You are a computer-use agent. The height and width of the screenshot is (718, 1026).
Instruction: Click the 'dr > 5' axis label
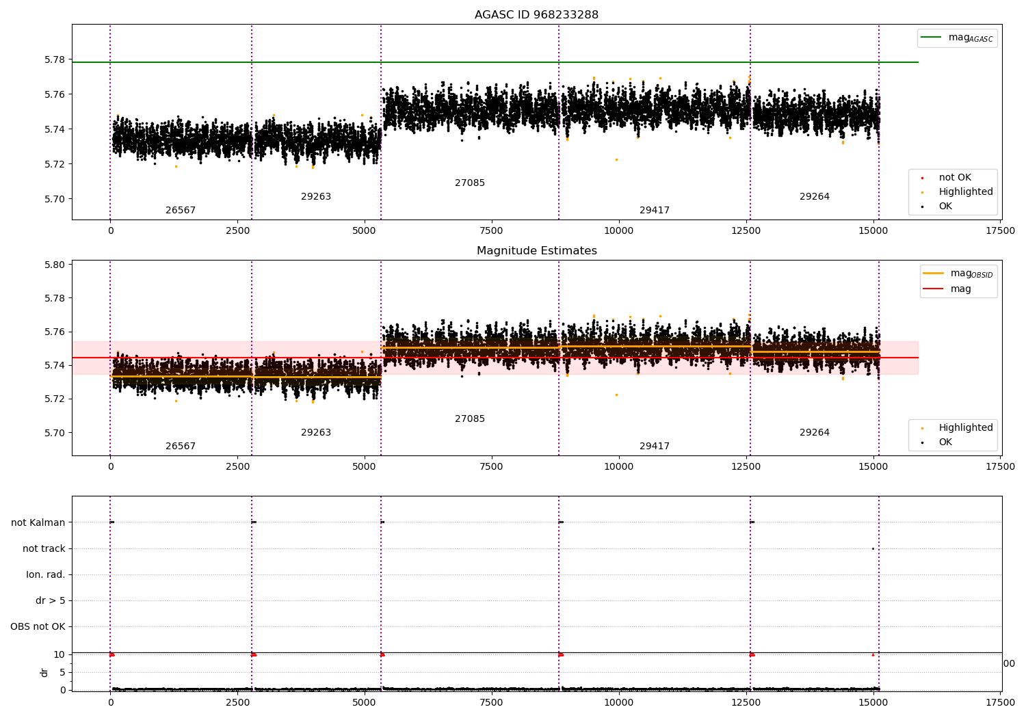(51, 600)
